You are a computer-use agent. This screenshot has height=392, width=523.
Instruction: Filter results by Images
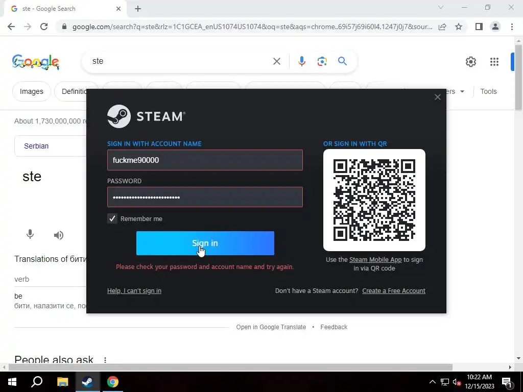pos(31,91)
